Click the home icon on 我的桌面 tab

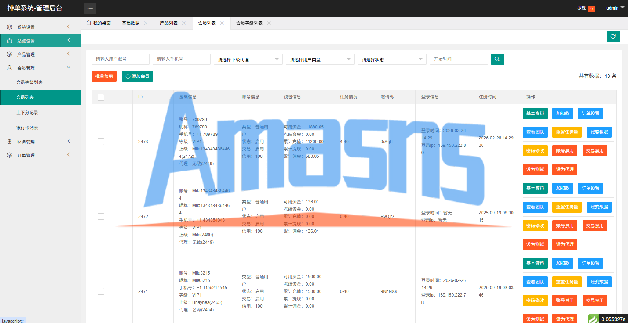tap(89, 23)
